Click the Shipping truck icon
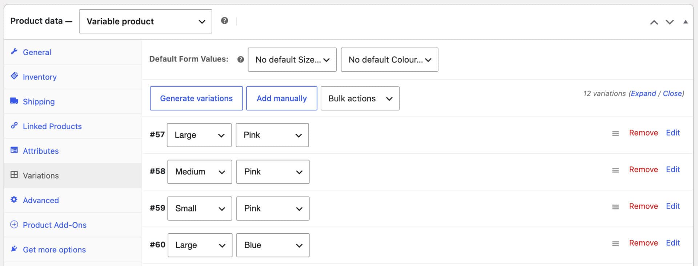This screenshot has width=698, height=266. click(14, 101)
